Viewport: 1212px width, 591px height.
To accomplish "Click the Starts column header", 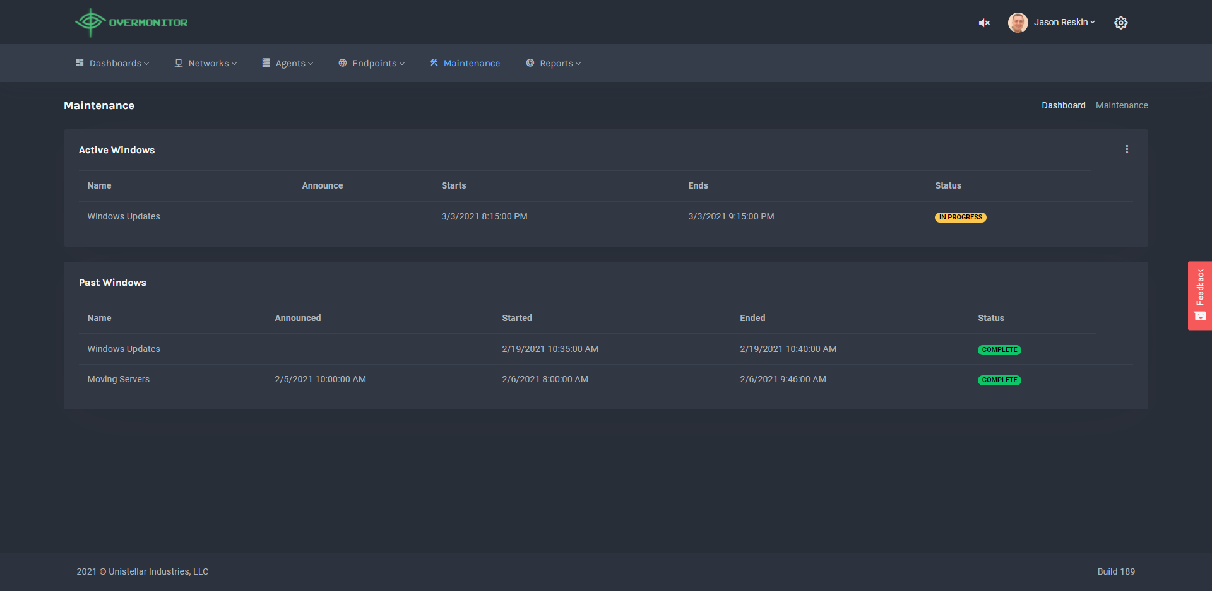I will pyautogui.click(x=454, y=185).
